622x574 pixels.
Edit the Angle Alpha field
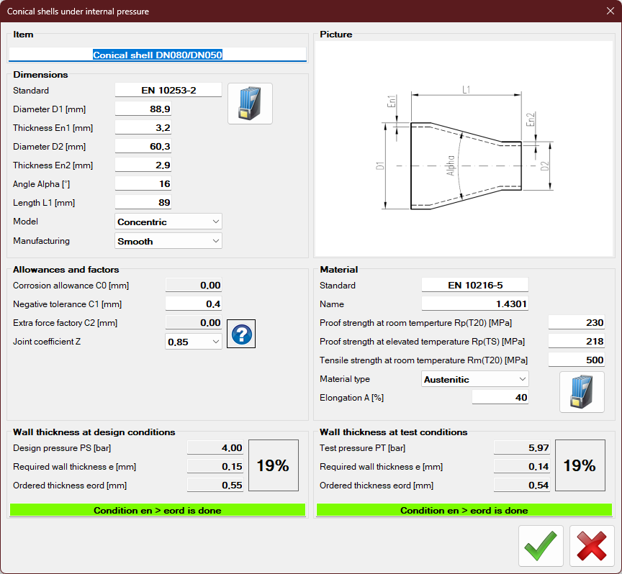(143, 184)
